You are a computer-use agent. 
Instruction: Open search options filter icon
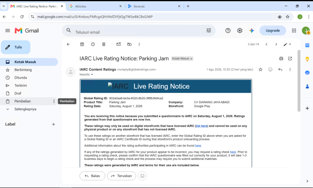point(209,30)
